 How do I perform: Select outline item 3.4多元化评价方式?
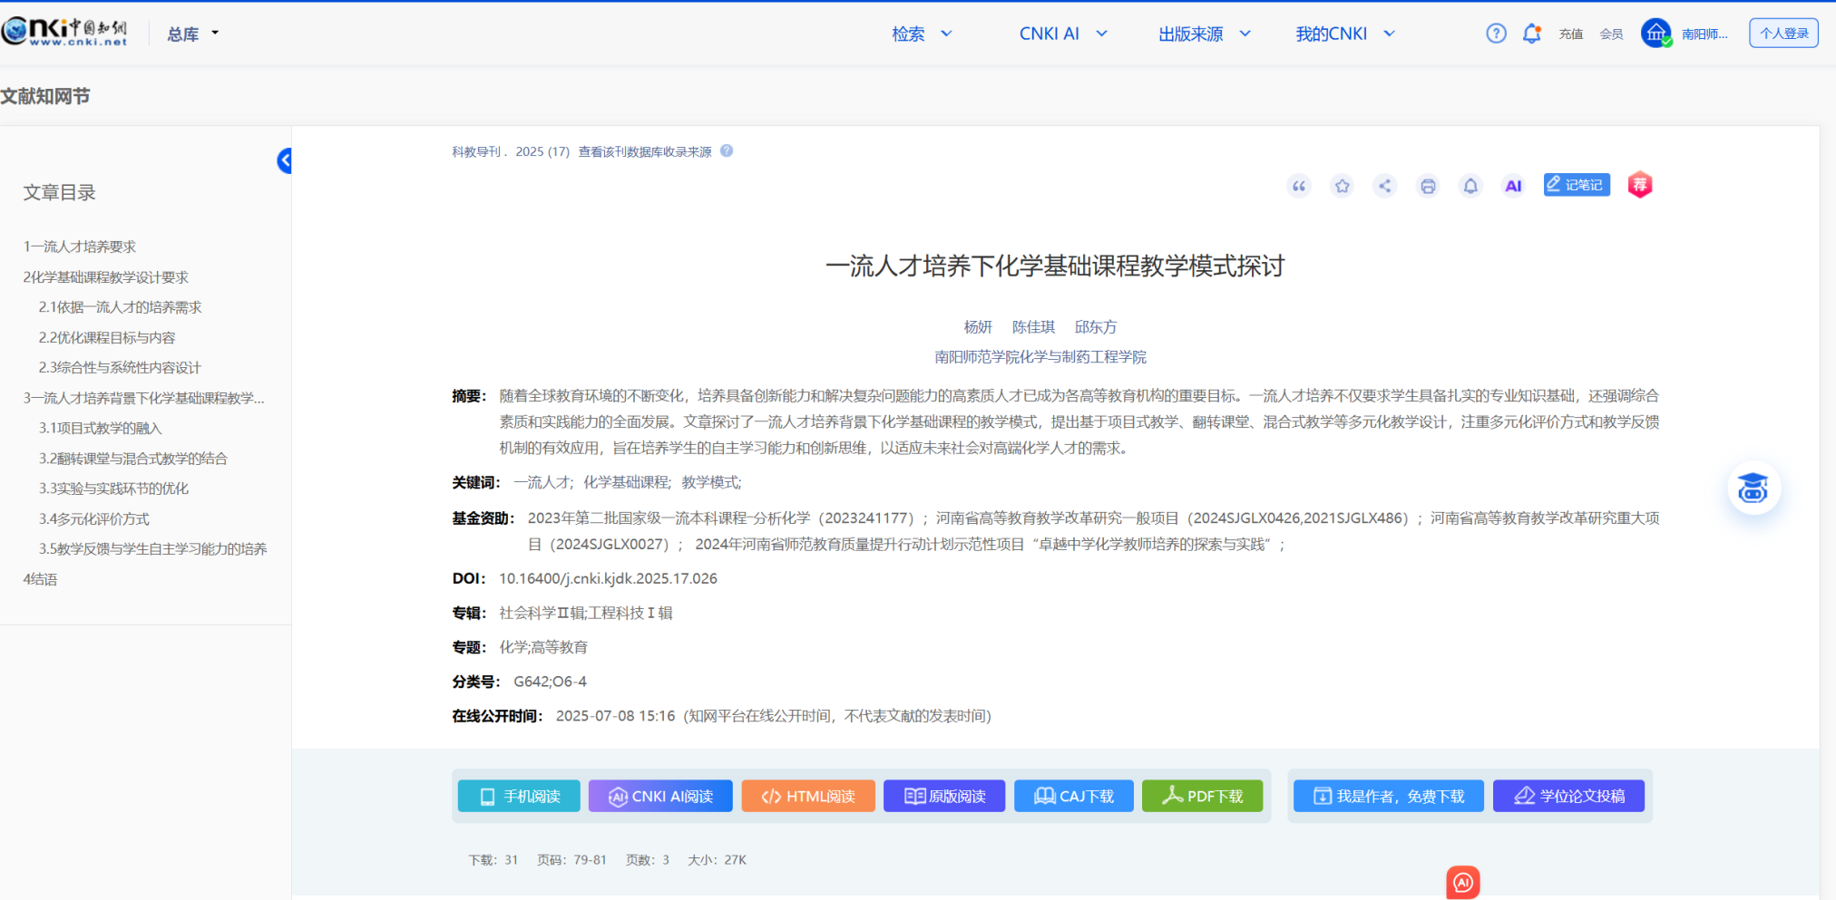[93, 518]
